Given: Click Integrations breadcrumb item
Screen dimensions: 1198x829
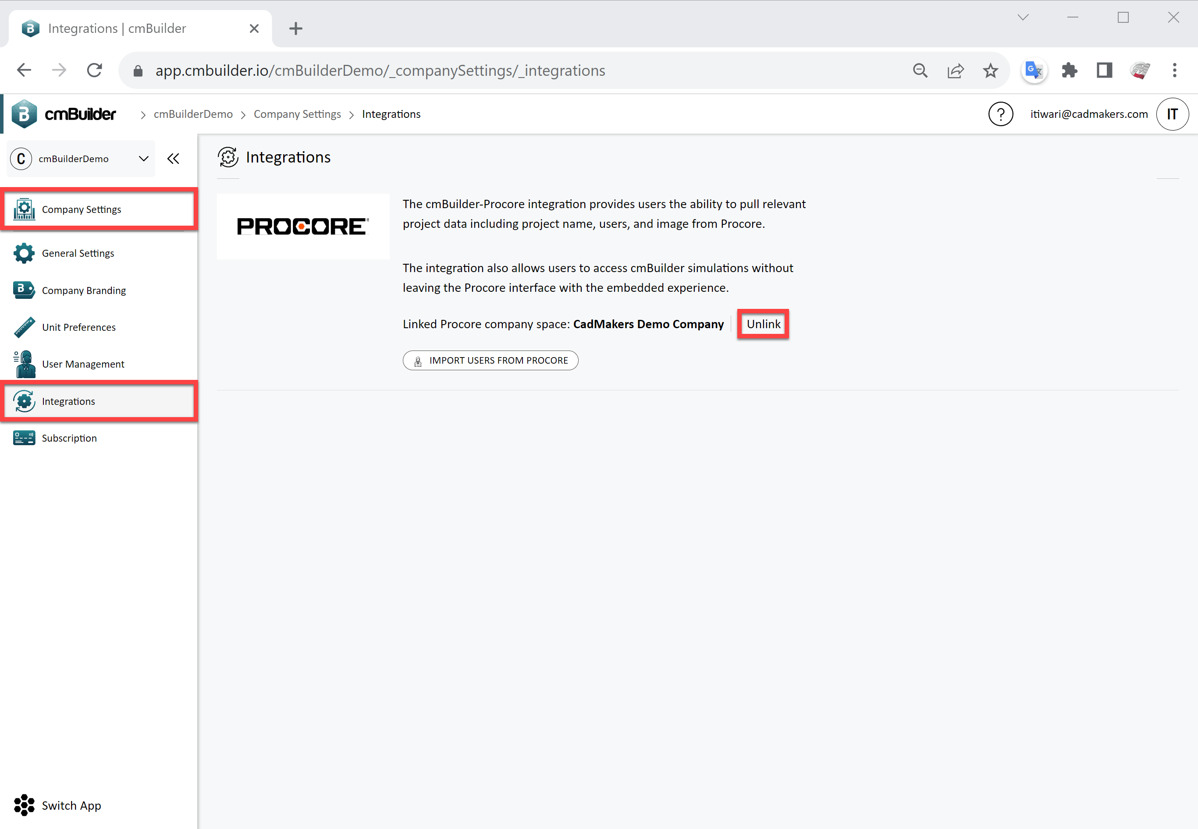Looking at the screenshot, I should [x=391, y=114].
